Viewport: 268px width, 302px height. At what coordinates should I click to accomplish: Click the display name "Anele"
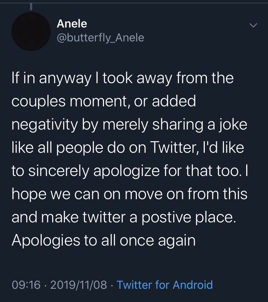point(72,24)
